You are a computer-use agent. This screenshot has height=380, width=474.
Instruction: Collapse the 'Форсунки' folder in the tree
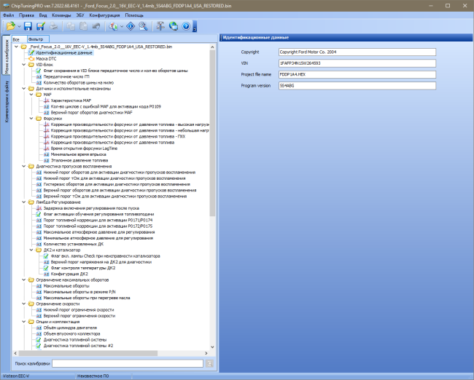(31, 119)
